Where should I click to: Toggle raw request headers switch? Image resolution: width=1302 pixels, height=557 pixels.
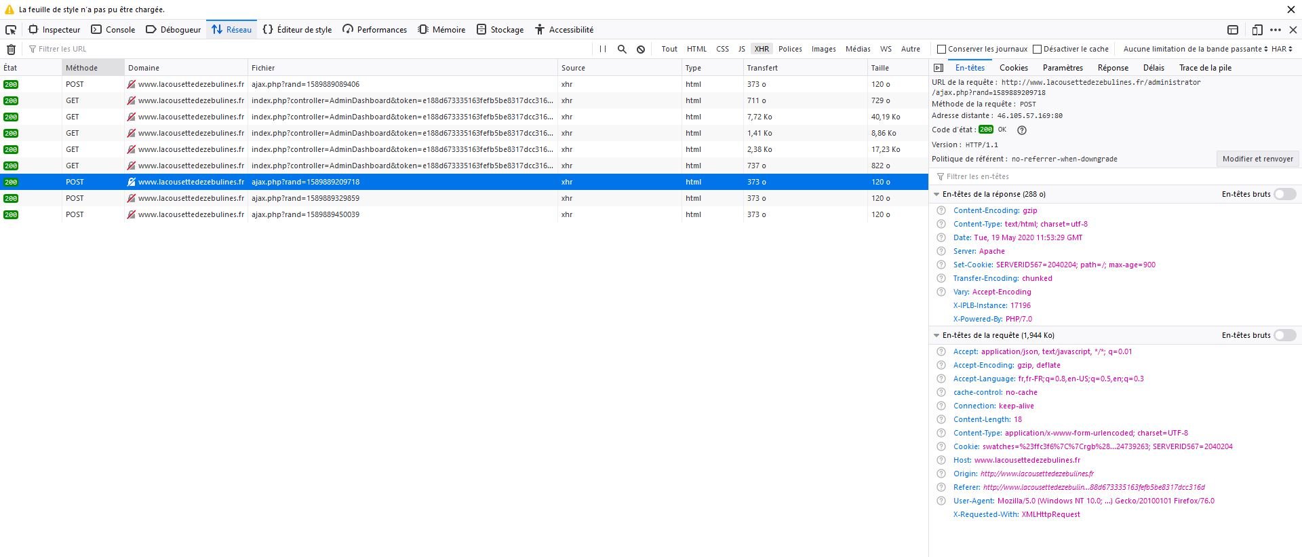pyautogui.click(x=1285, y=335)
